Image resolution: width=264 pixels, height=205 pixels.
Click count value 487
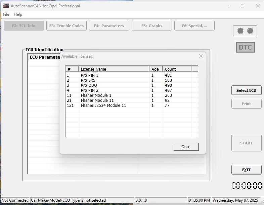[168, 90]
